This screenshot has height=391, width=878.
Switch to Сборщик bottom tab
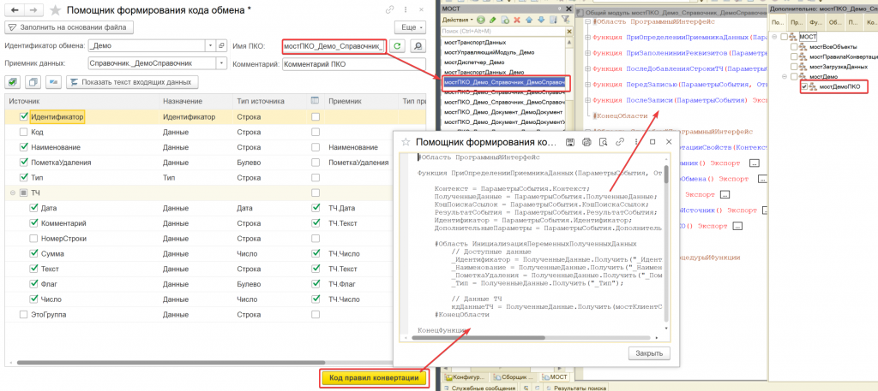514,377
